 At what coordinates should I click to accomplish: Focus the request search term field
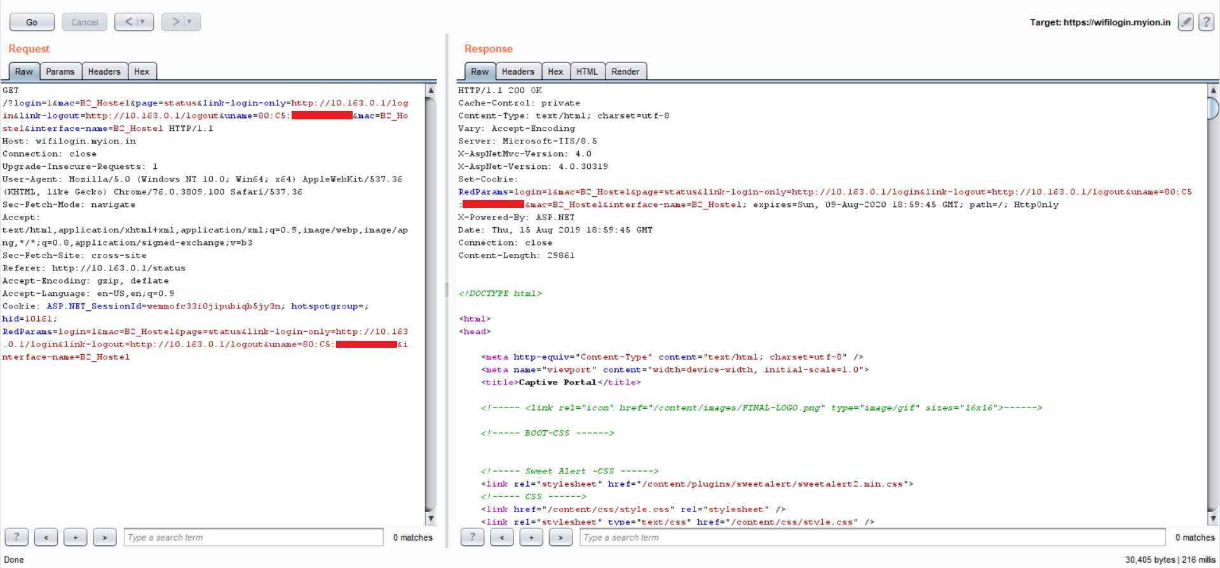[x=254, y=537]
